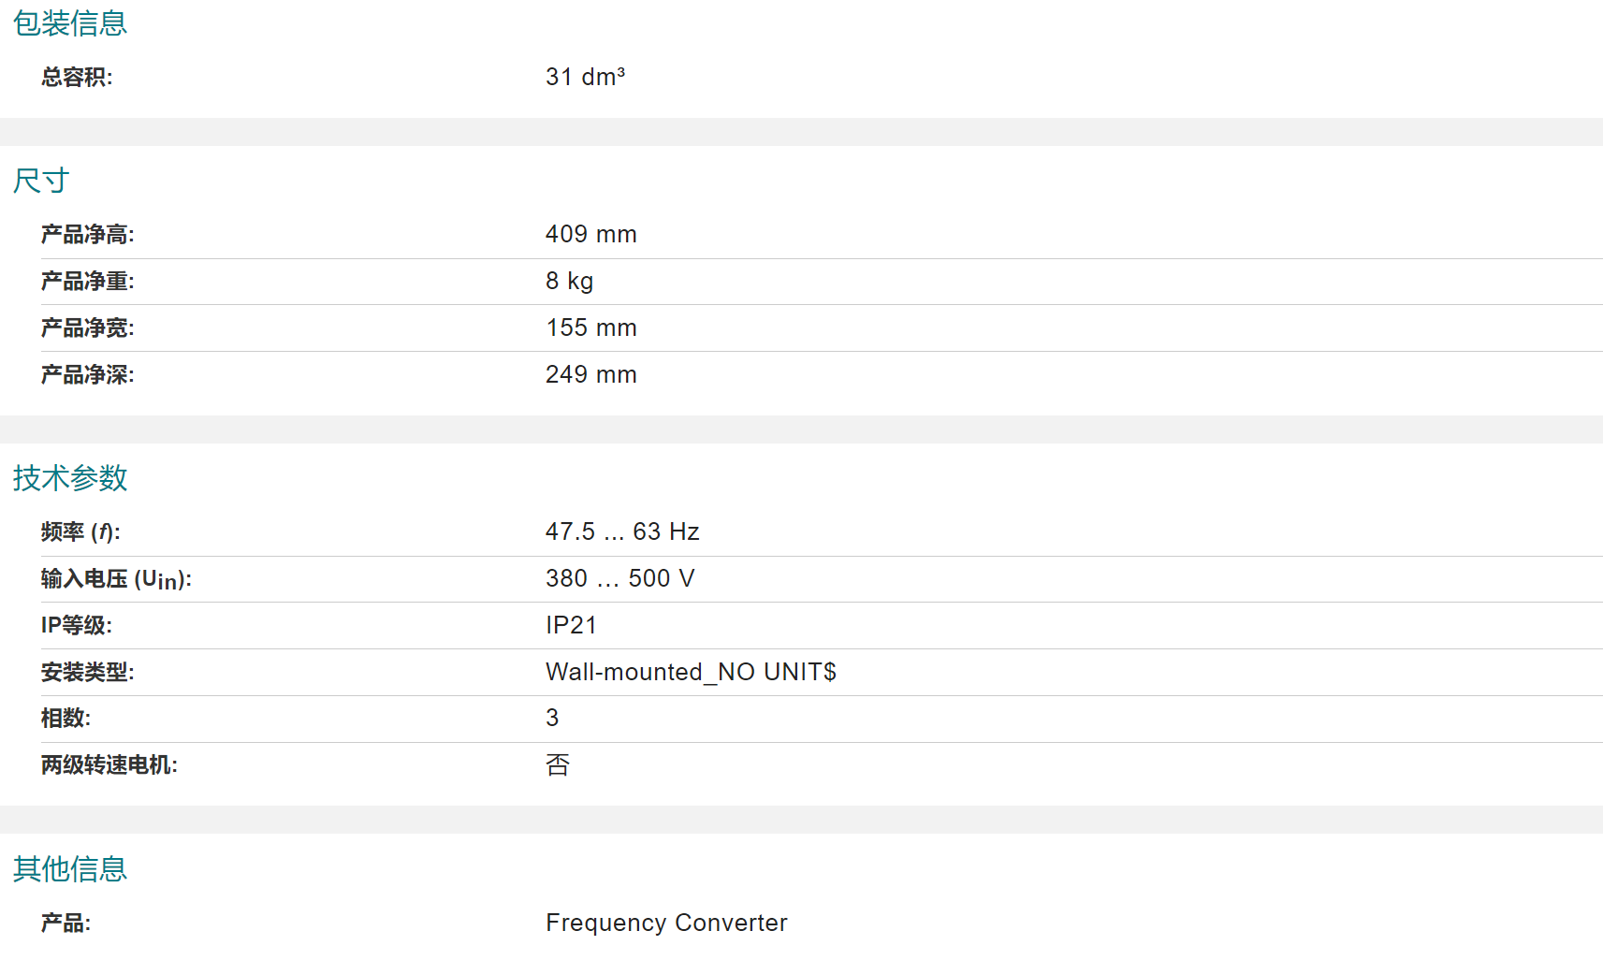The height and width of the screenshot is (960, 1603).
Task: Click the 频率 (f) label
Action: tap(80, 532)
